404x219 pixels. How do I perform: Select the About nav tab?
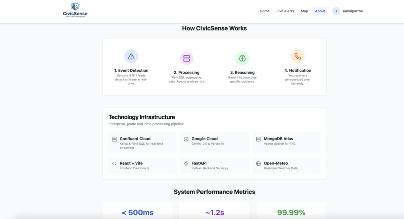[320, 11]
